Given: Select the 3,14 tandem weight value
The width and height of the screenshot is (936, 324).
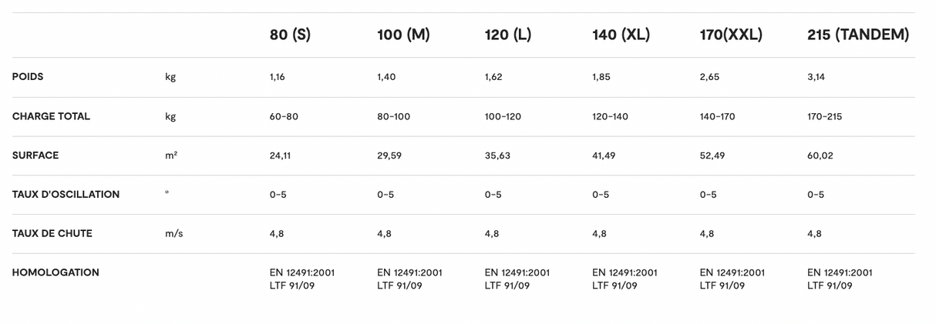Looking at the screenshot, I should point(816,77).
